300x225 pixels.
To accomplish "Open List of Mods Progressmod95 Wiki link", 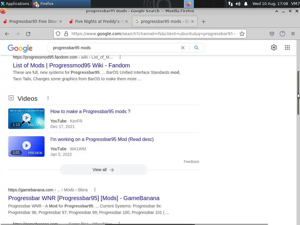I will pos(71,65).
